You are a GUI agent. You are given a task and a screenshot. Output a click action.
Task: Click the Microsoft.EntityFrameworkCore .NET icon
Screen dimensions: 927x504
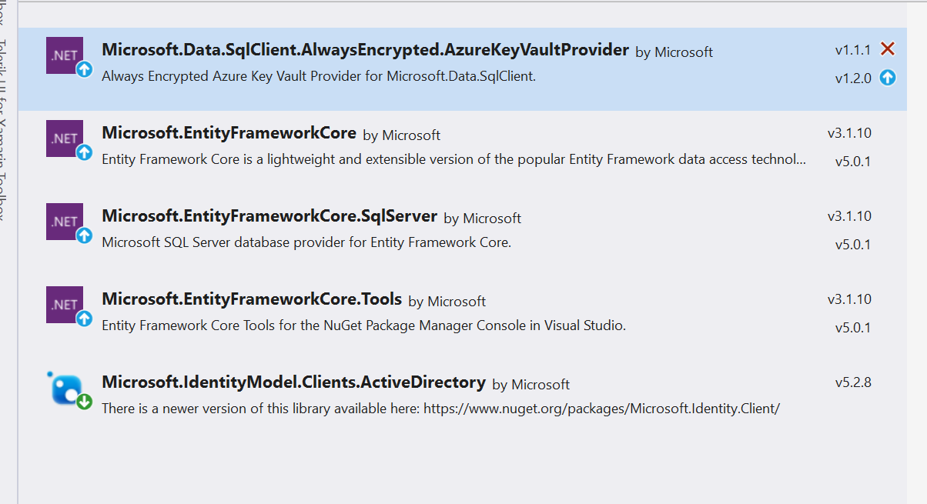click(x=65, y=139)
